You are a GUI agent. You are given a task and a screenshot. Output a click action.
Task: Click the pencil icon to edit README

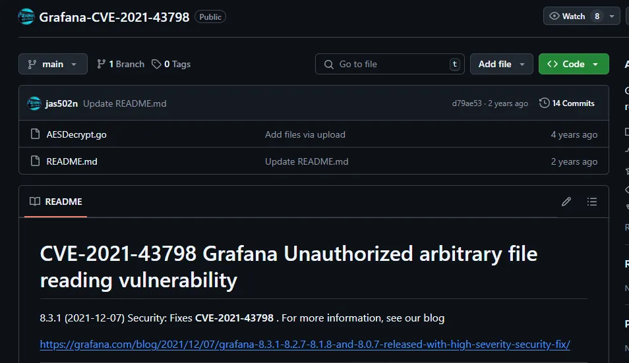(x=566, y=202)
